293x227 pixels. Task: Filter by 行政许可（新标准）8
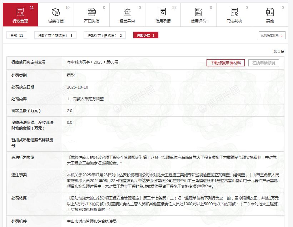pyautogui.click(x=55, y=35)
